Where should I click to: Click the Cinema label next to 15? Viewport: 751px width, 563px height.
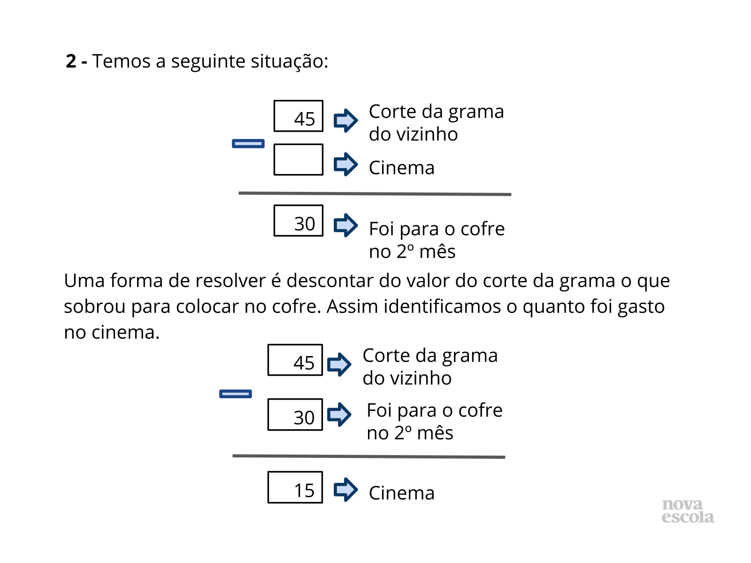402,493
